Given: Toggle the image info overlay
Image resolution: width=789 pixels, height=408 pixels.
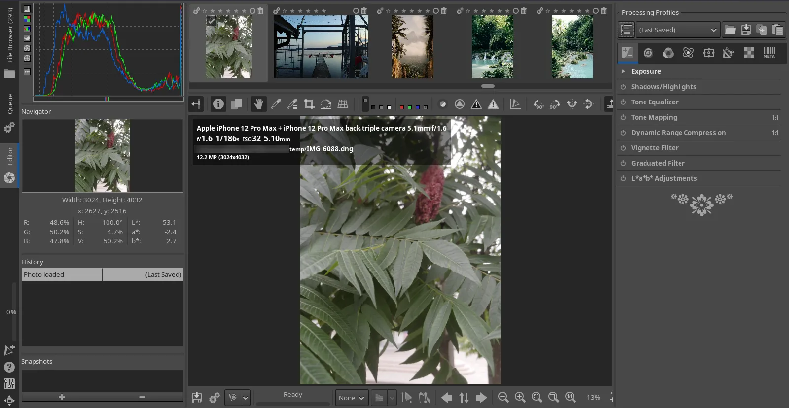Looking at the screenshot, I should 218,104.
